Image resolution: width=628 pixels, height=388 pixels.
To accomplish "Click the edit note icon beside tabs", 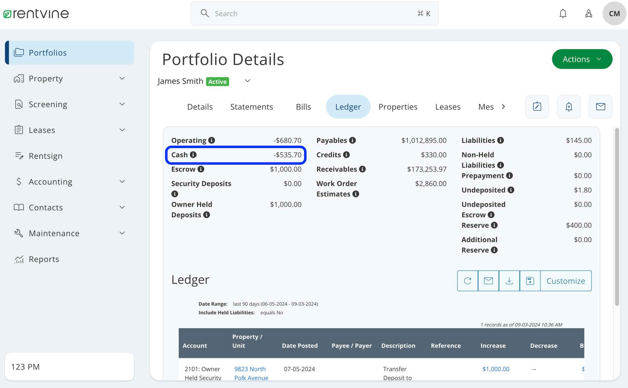I will [537, 107].
